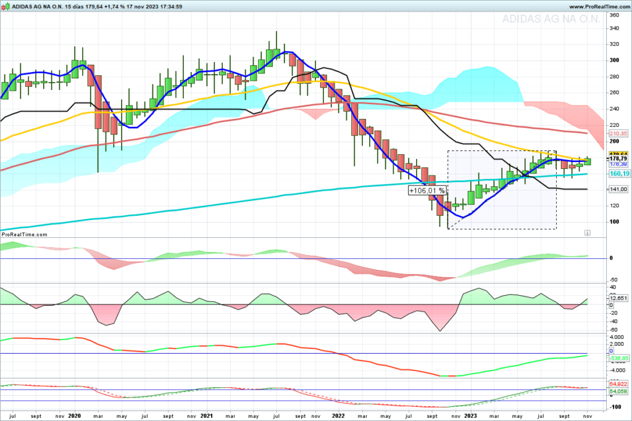Screen dimensions: 632x421
Task: Click the 2020 year marker on time axis
Action: [75, 416]
